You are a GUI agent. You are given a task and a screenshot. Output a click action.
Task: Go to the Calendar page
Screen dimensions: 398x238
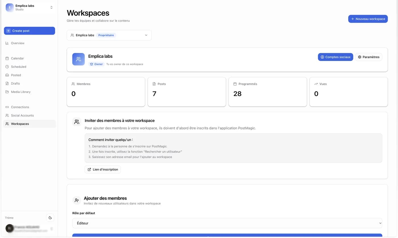pyautogui.click(x=30, y=58)
